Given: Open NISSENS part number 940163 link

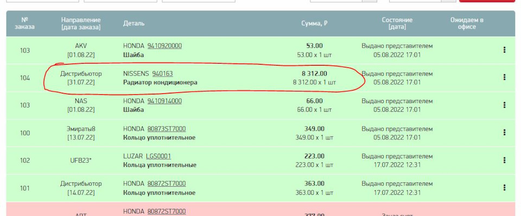Looking at the screenshot, I should tap(162, 73).
